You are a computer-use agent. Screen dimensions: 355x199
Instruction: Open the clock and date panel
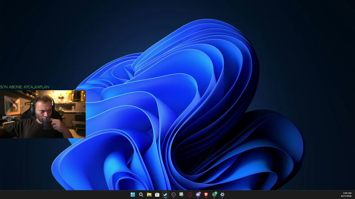click(x=346, y=195)
